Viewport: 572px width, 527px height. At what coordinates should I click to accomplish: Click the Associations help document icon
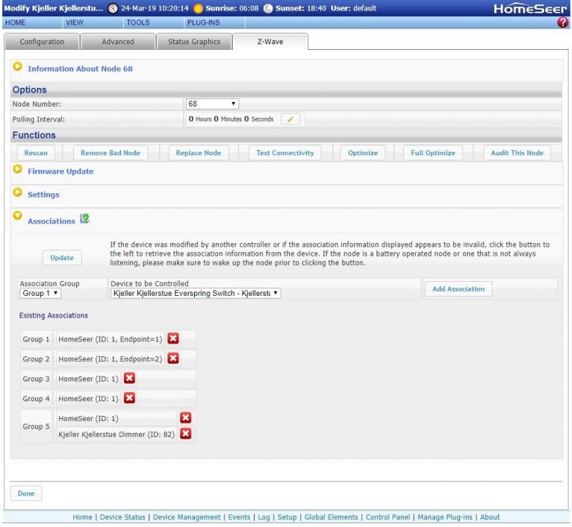84,221
